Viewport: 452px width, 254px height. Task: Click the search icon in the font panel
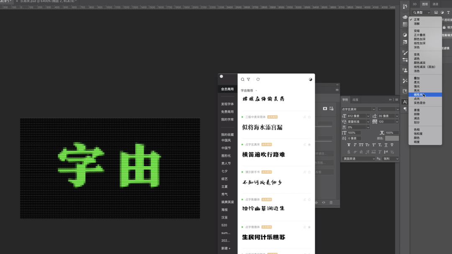tap(243, 79)
